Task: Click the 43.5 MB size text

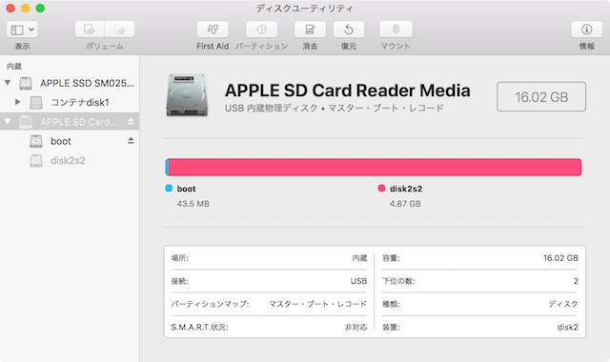Action: click(193, 204)
